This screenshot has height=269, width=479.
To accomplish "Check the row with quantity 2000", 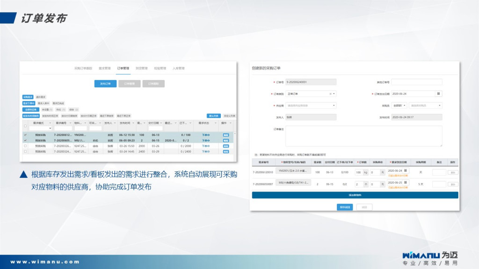I will 25,146.
